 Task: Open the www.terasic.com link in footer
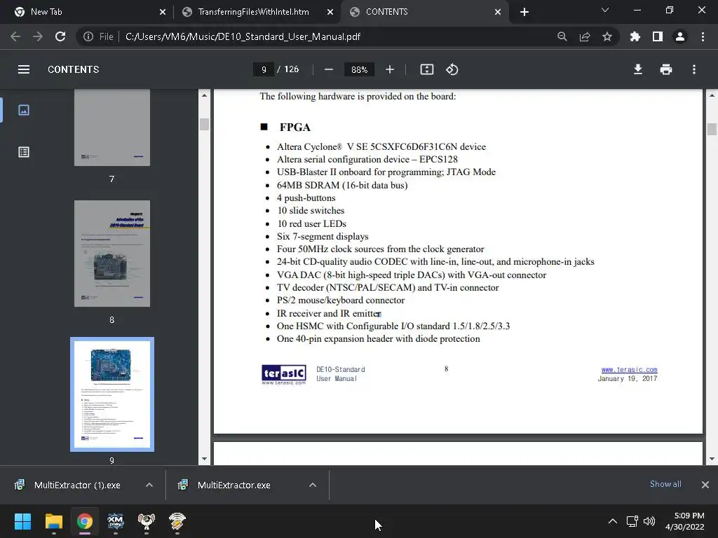click(x=629, y=370)
